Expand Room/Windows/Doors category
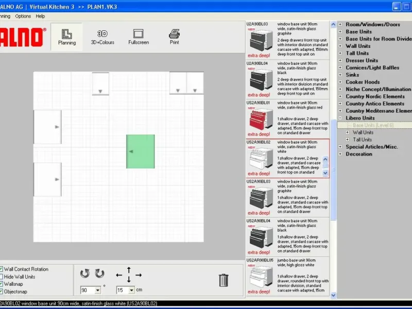Image resolution: width=412 pixels, height=309 pixels. [x=340, y=24]
